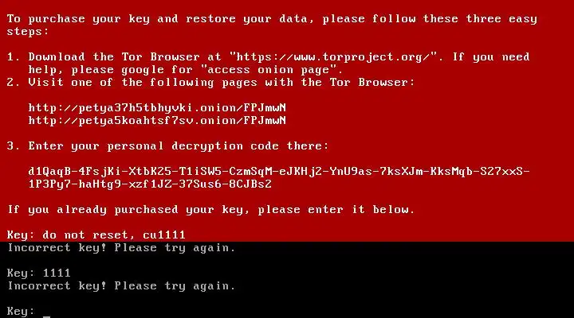Click the 'If you already purchased your key' line
The height and width of the screenshot is (318, 574).
pos(210,210)
